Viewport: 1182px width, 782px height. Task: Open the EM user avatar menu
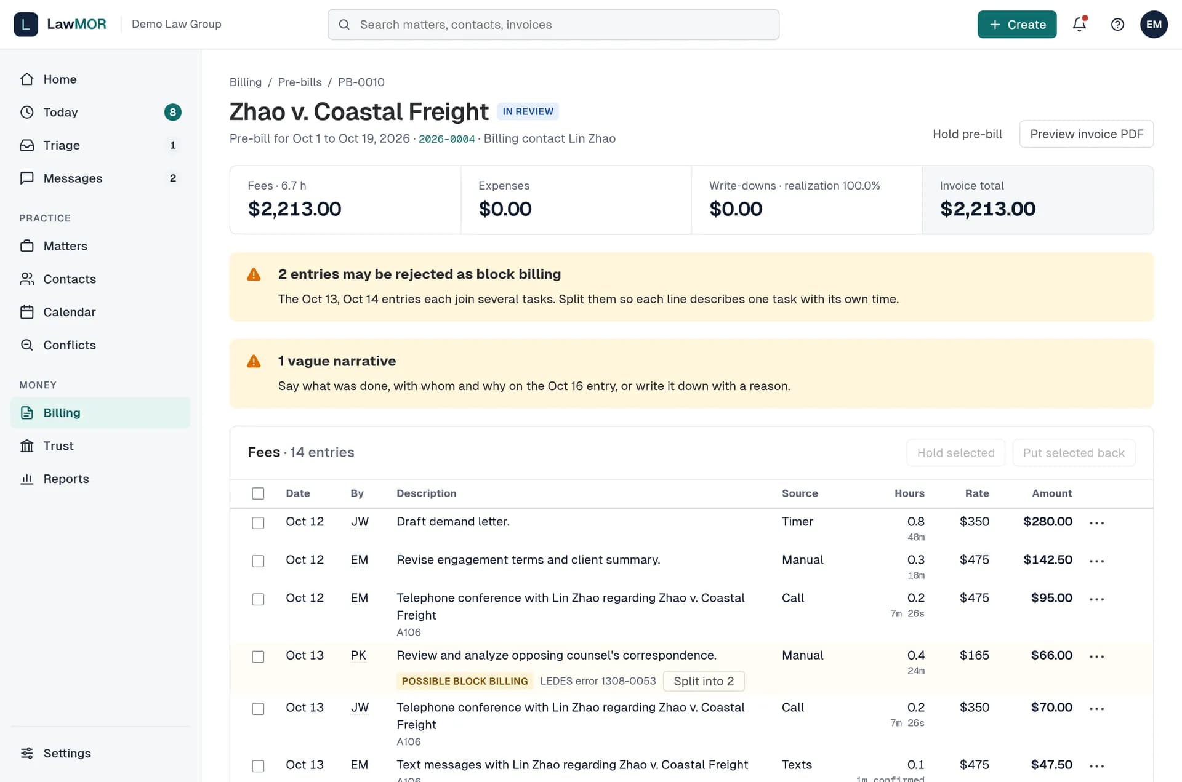(x=1154, y=25)
